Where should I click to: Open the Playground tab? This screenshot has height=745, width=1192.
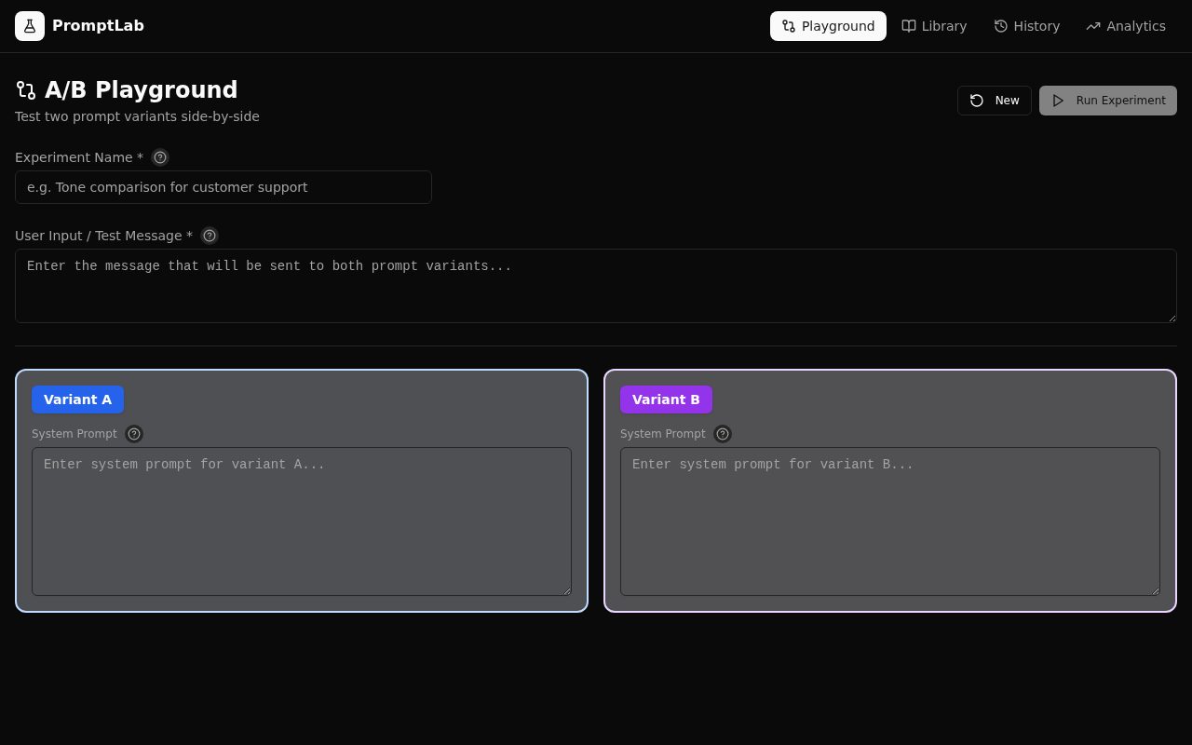coord(828,26)
